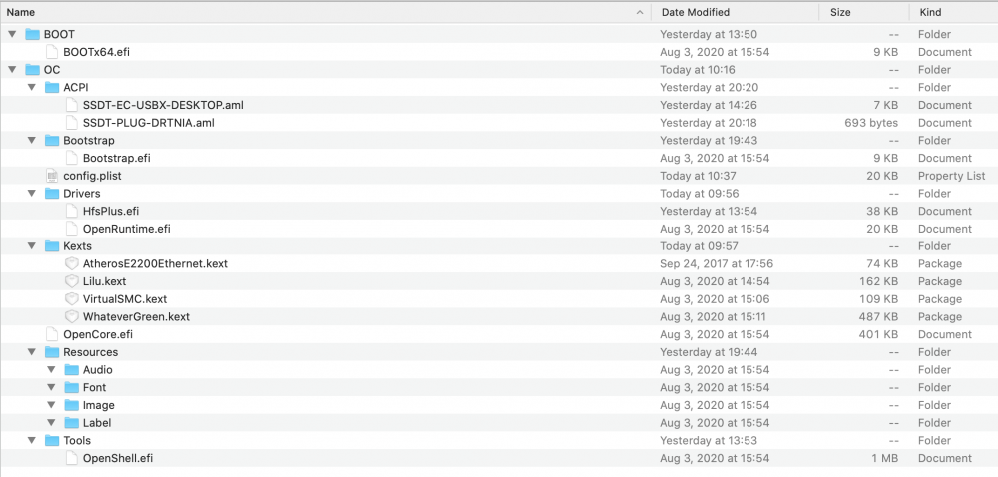The width and height of the screenshot is (998, 477).
Task: Click the VirtualSMC.kext package icon
Action: (x=71, y=299)
